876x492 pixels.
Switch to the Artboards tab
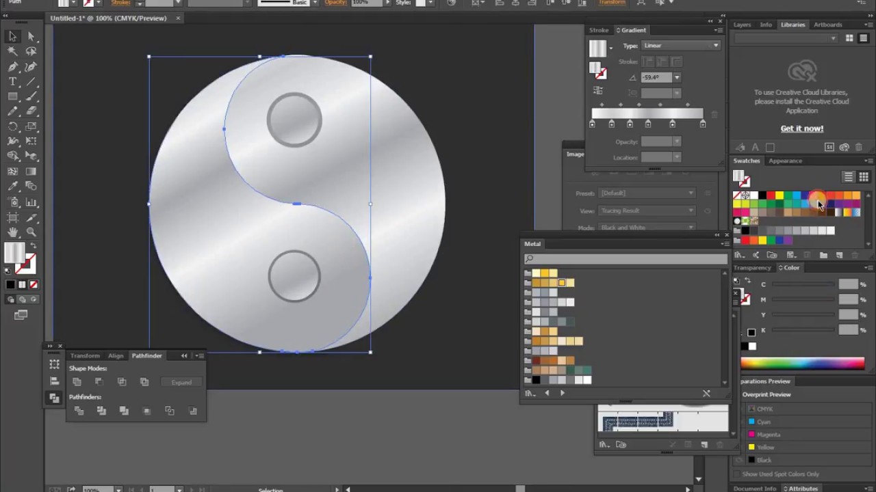828,25
